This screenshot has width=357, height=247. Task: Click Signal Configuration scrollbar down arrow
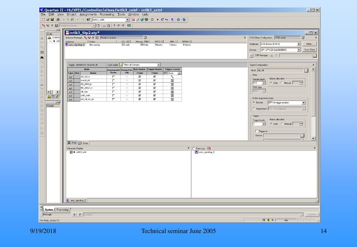click(x=313, y=138)
